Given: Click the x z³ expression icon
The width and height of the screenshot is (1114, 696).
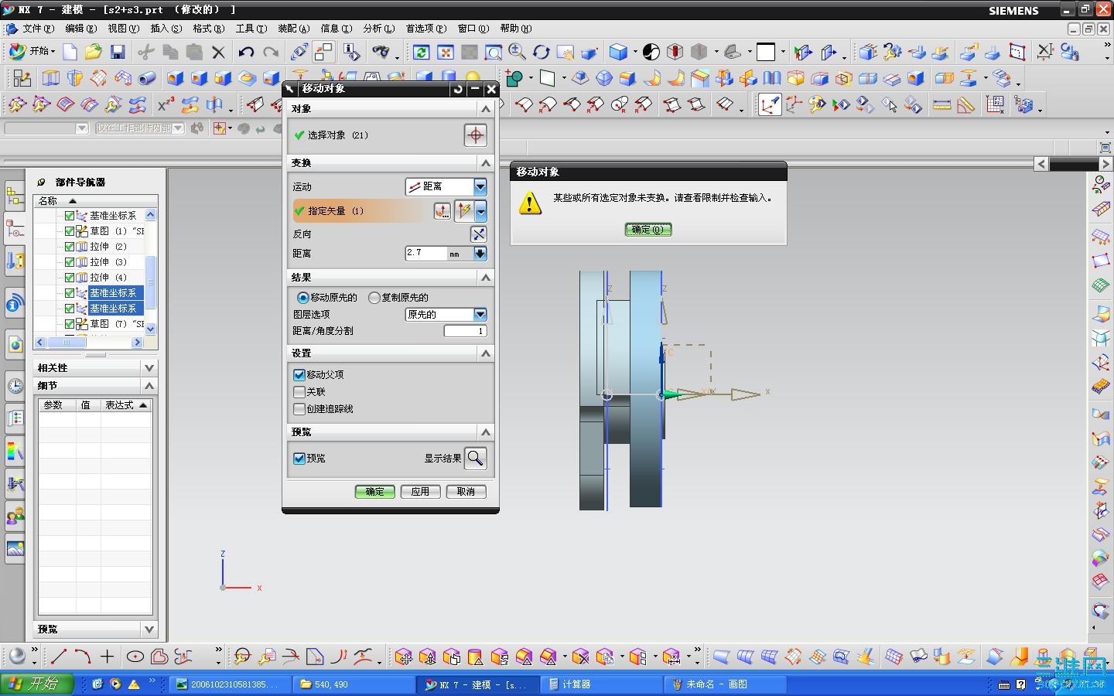Looking at the screenshot, I should (166, 104).
